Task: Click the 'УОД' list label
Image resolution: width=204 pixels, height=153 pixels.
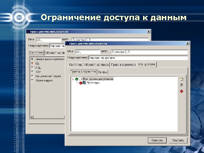Action: pos(38,68)
